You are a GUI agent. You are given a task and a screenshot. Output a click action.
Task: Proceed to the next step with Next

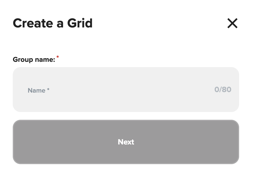(126, 142)
